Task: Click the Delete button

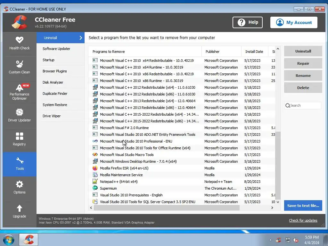Action: [x=303, y=88]
